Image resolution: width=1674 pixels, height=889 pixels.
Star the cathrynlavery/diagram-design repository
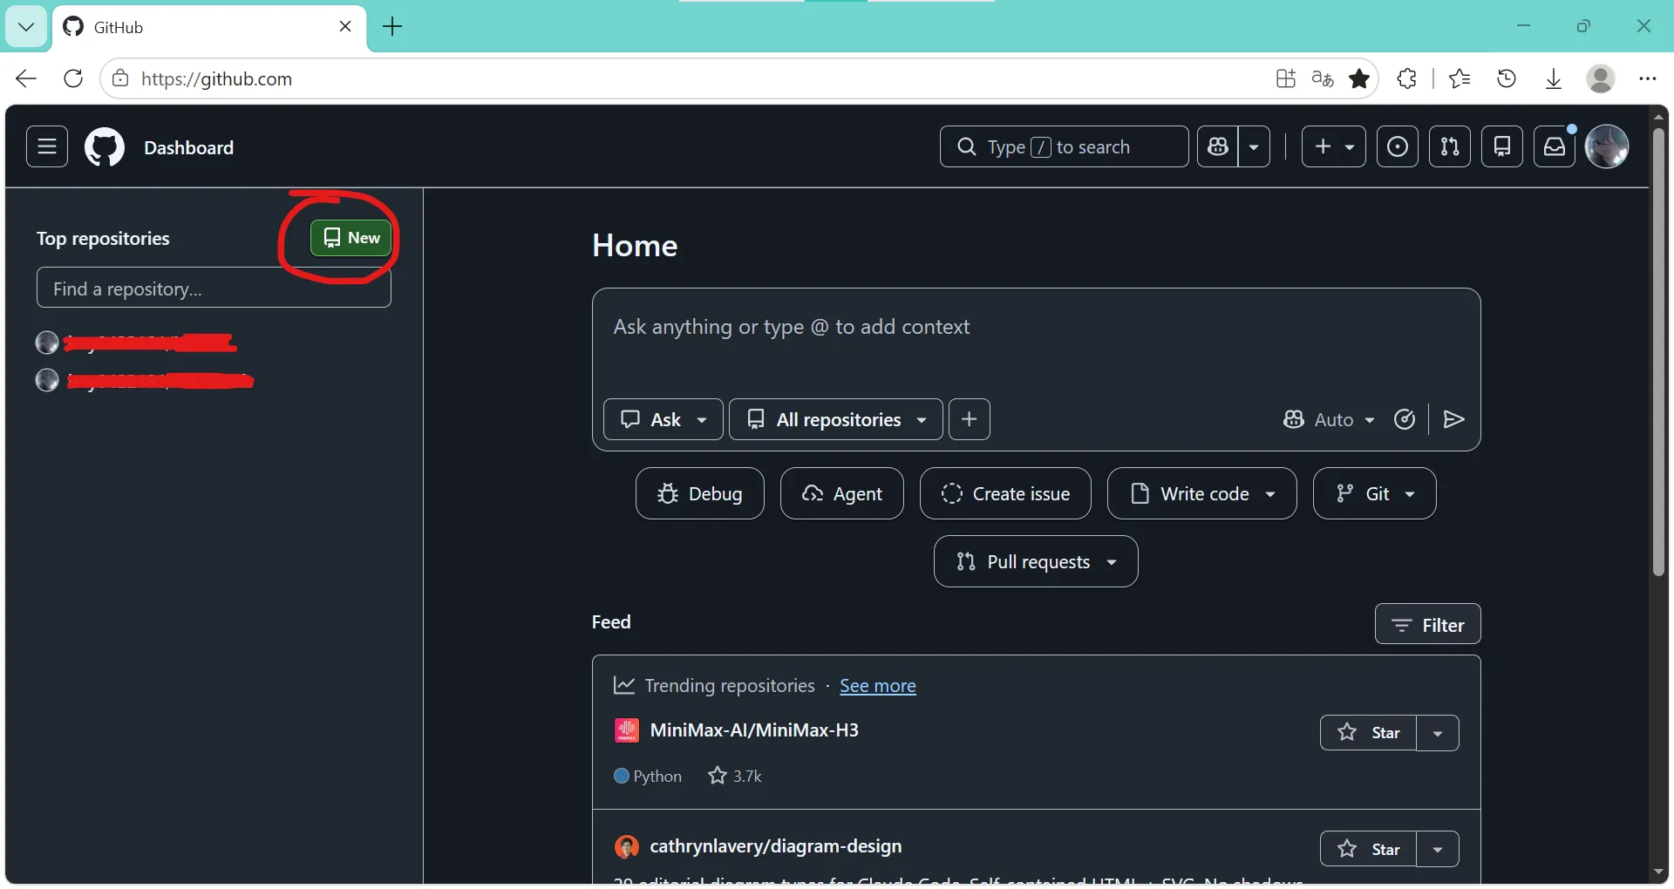(x=1368, y=849)
